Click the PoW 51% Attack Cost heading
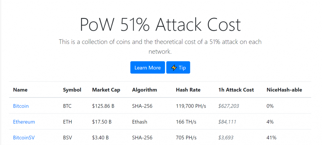 click(x=160, y=25)
